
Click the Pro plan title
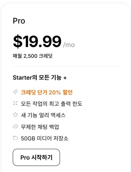[x=19, y=21]
